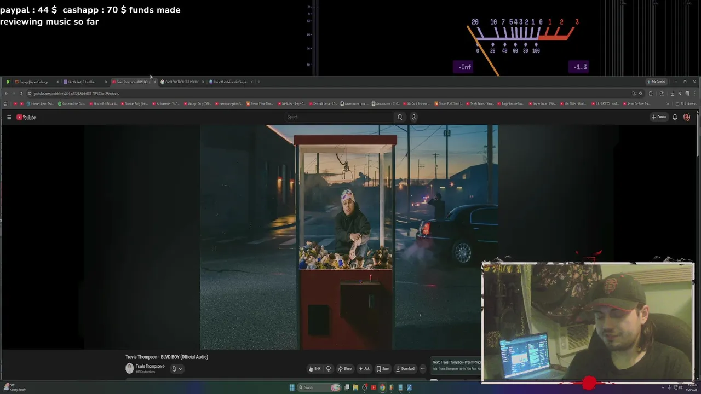Click the Create video button
This screenshot has width=701, height=394.
coord(659,117)
